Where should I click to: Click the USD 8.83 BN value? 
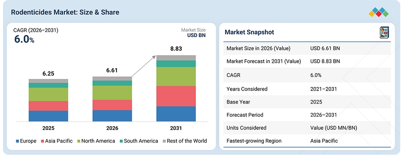[x=325, y=61]
